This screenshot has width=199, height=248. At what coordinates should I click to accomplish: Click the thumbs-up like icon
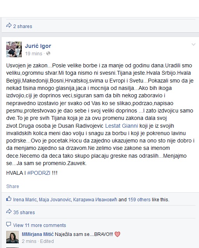click(x=9, y=199)
